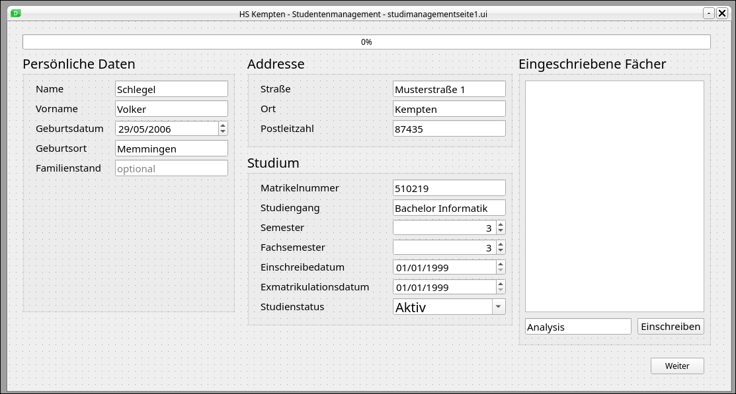Focus the Studiengang input field
Image resolution: width=736 pixels, height=394 pixels.
pos(449,208)
